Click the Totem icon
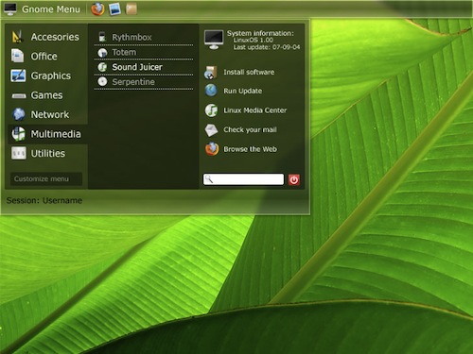Screen dimensions: 473x354 point(102,53)
